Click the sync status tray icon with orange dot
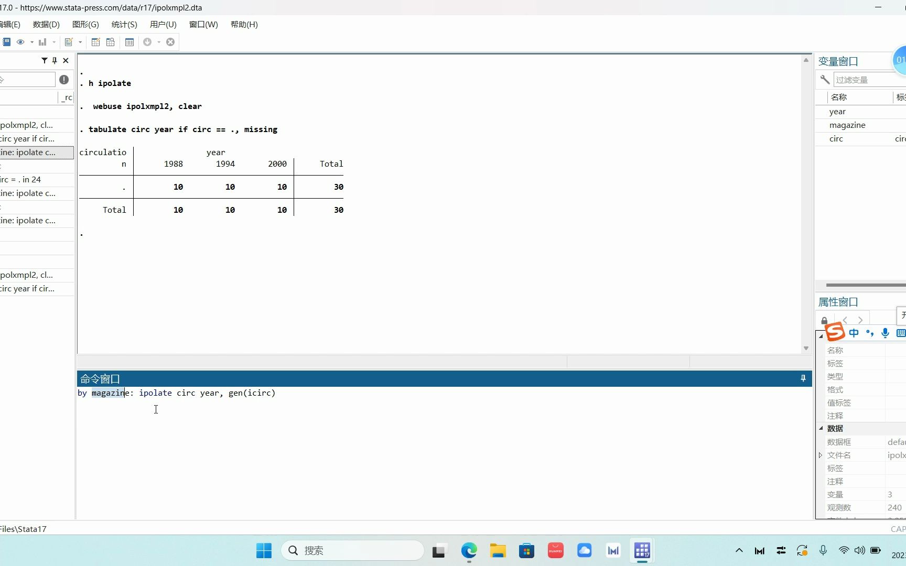 point(802,550)
